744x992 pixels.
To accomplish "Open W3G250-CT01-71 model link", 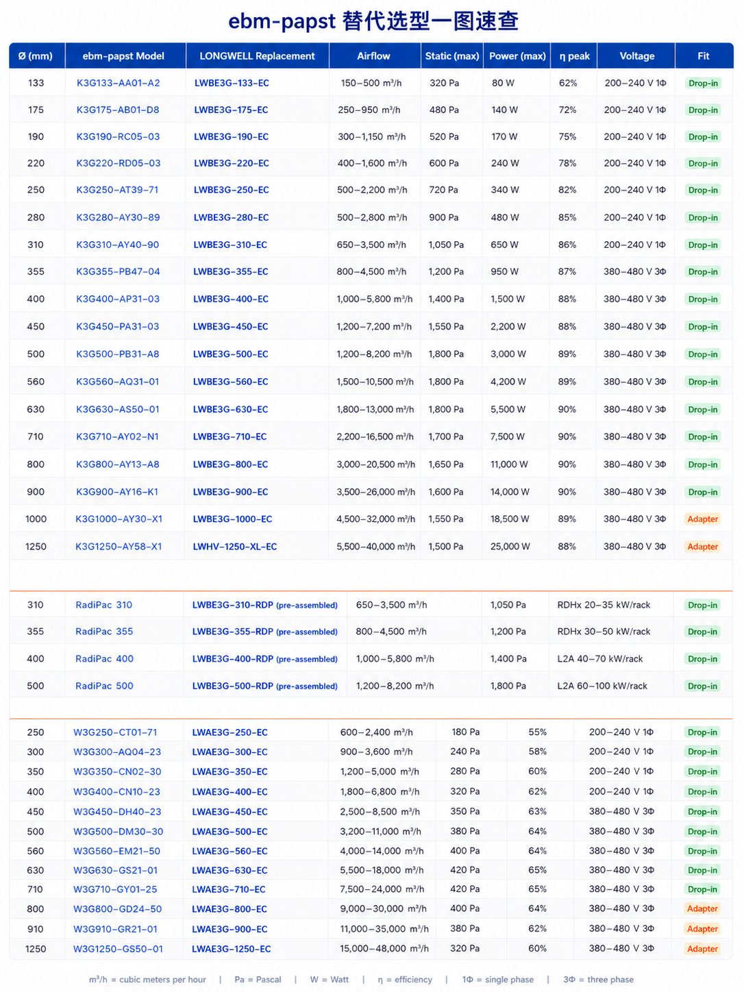I will point(116,732).
